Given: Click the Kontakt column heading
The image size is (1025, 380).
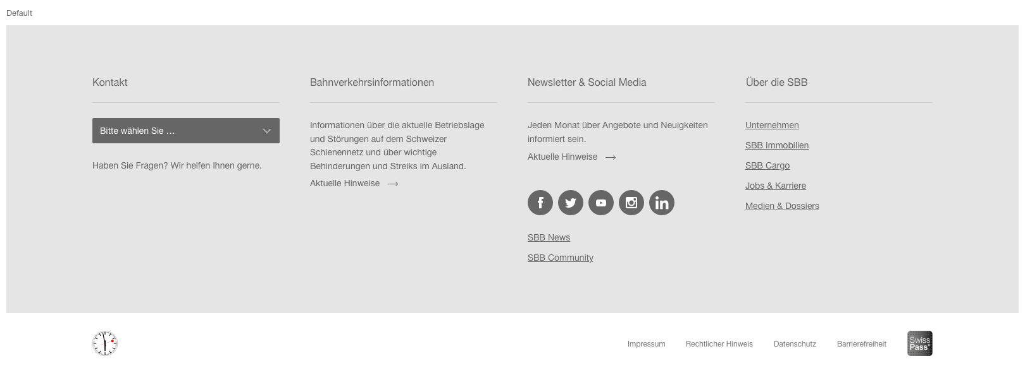Looking at the screenshot, I should pos(110,82).
